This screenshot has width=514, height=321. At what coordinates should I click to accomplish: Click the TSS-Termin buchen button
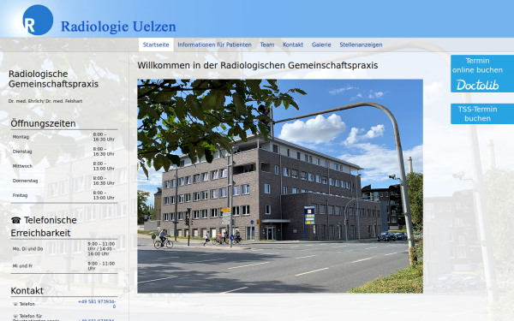coord(482,114)
